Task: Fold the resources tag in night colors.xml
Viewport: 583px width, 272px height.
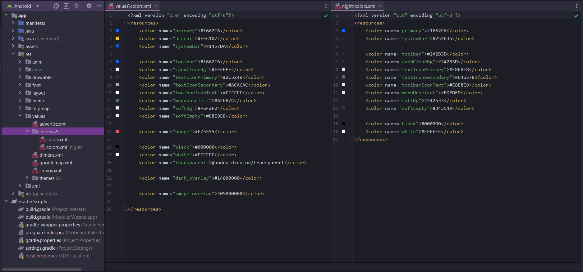Action: pos(352,23)
